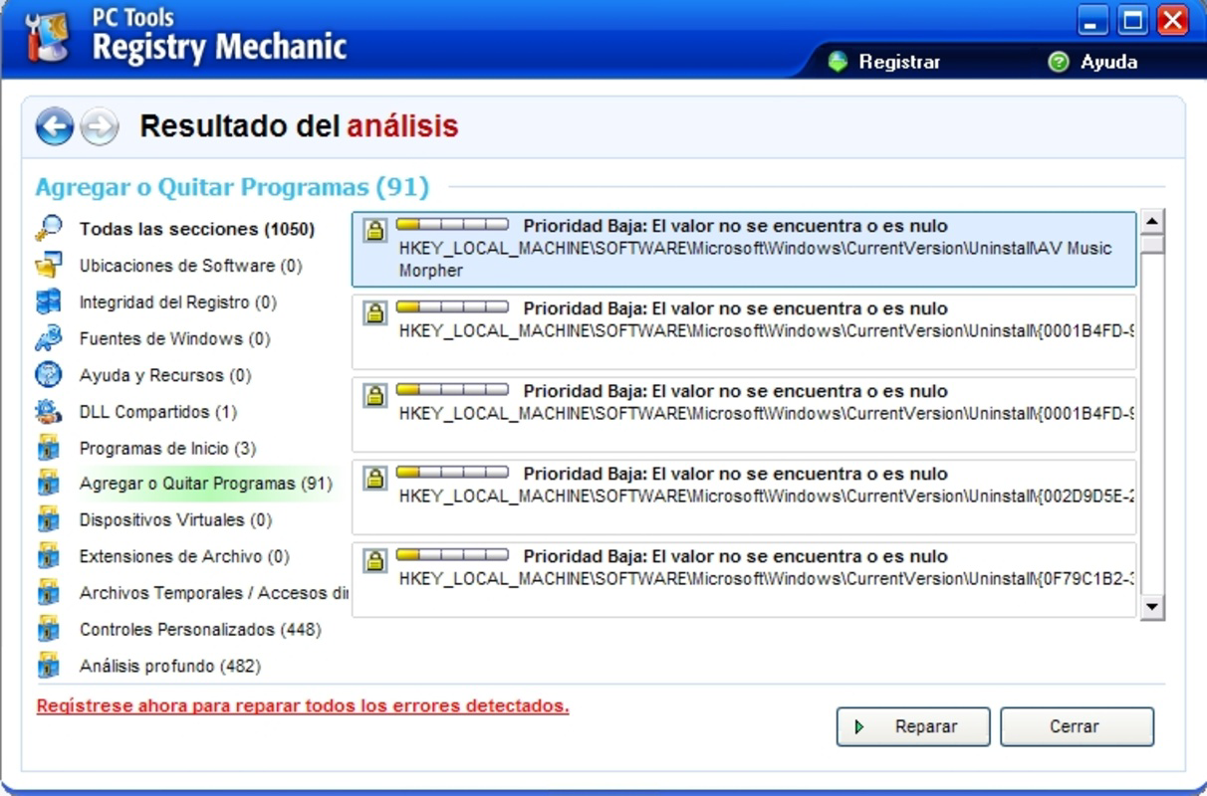Click the PC Tools Registry Mechanic logo
The image size is (1207, 796).
pyautogui.click(x=48, y=37)
